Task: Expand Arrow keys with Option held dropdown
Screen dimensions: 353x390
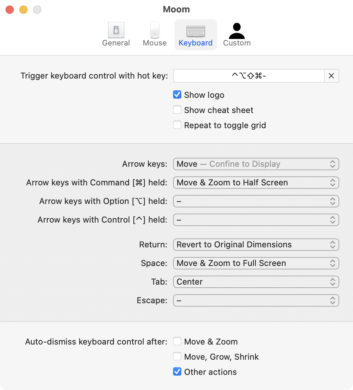Action: [256, 201]
